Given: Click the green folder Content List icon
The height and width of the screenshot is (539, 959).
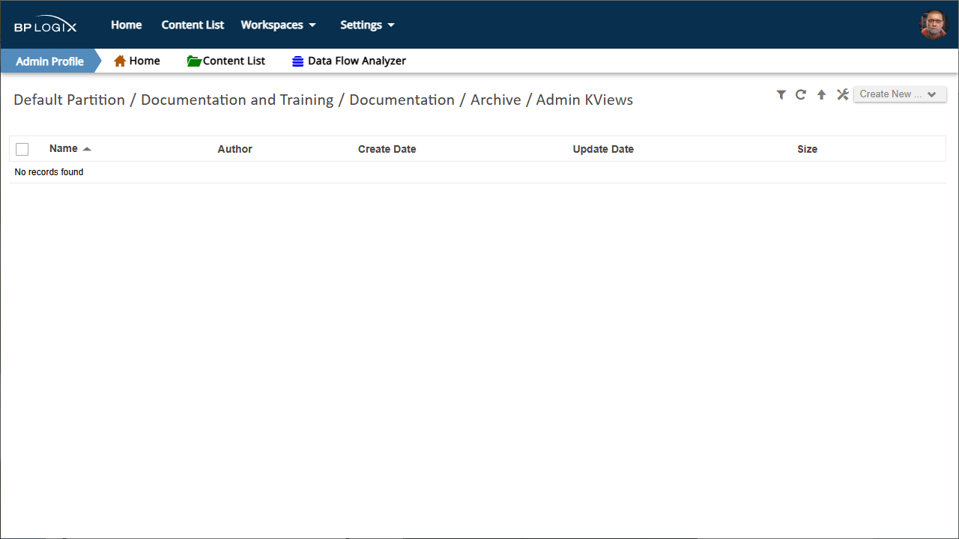Looking at the screenshot, I should click(194, 61).
